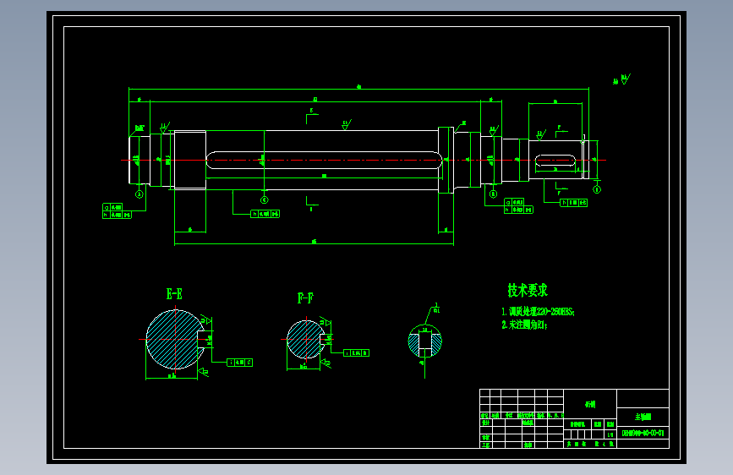The image size is (733, 475).
Task: Select the two-row tolerance frame at far left
Action: coord(117,210)
